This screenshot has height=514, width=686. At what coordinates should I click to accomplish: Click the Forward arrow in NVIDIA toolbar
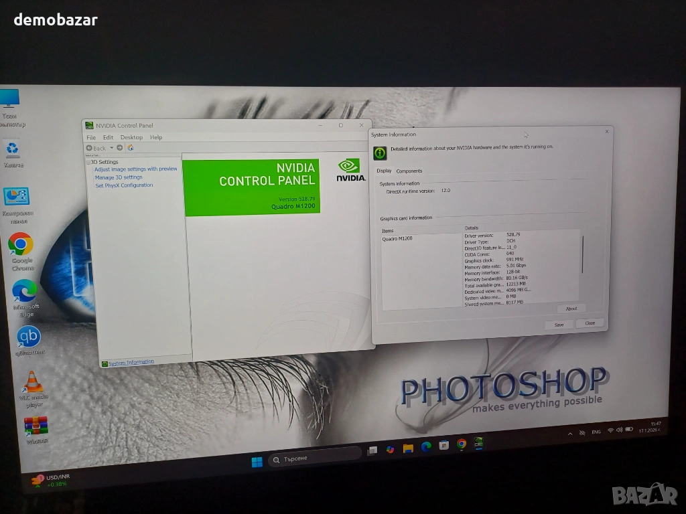[120, 148]
